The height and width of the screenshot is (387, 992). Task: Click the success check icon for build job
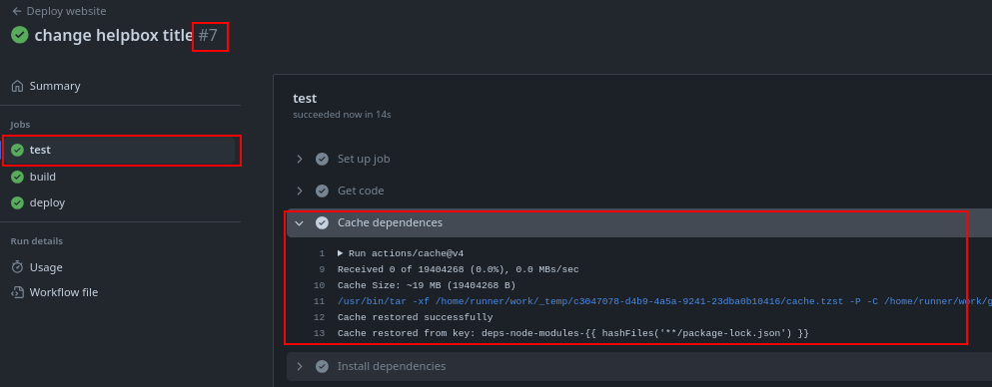[x=18, y=177]
